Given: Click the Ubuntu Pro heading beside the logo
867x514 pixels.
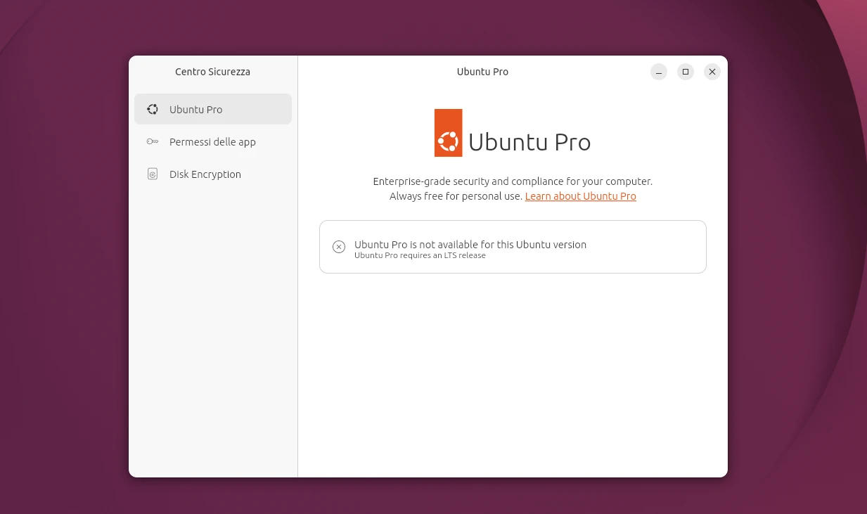Looking at the screenshot, I should click(x=529, y=142).
